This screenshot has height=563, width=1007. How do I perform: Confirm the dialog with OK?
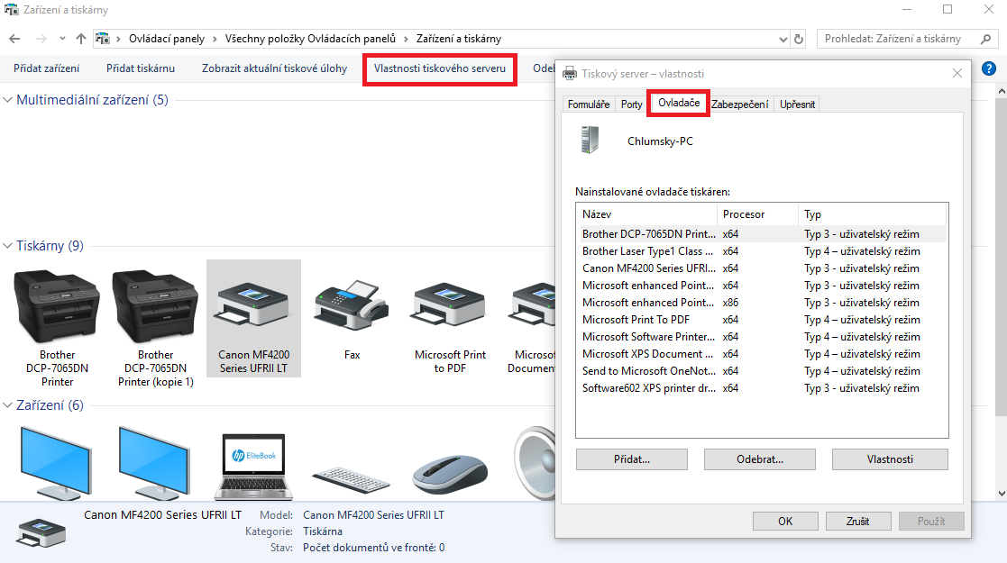pyautogui.click(x=785, y=522)
